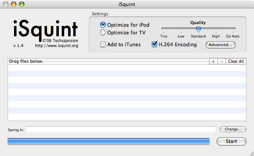Click the Saving In path field
Image resolution: width=254 pixels, height=156 pixels.
[121, 129]
